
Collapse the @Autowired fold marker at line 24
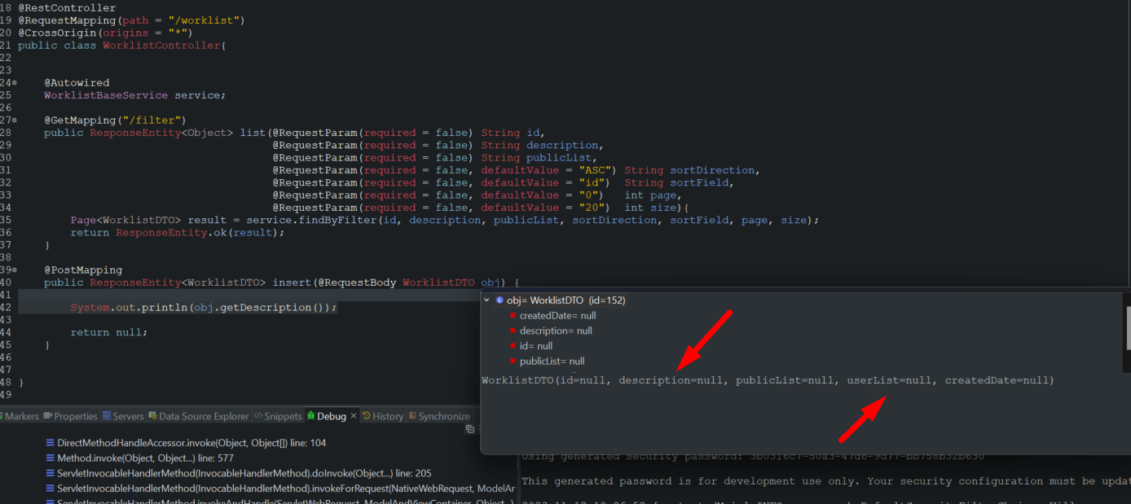(x=15, y=83)
